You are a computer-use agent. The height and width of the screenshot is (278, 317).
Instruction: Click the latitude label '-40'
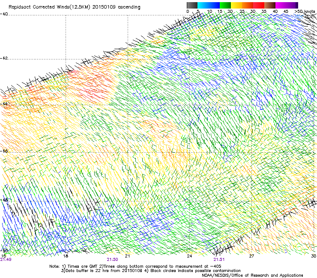tap(4, 14)
